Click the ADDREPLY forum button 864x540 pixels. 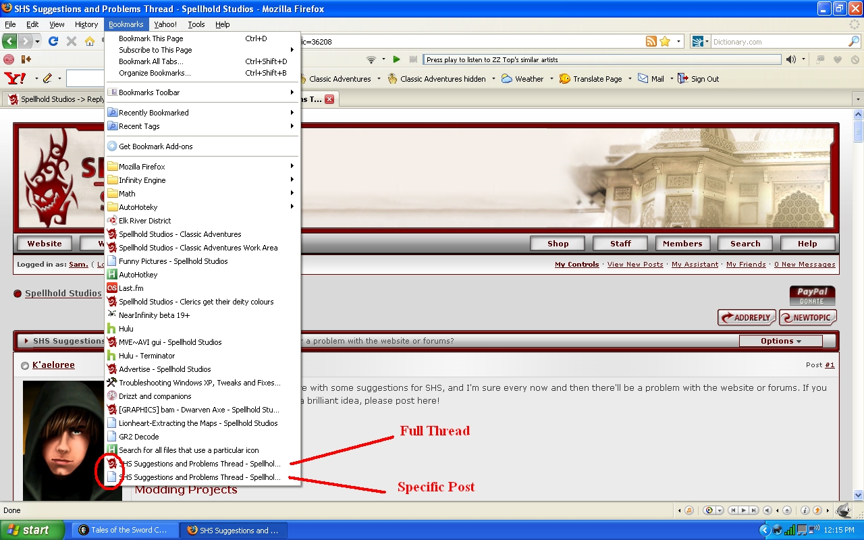[x=747, y=317]
